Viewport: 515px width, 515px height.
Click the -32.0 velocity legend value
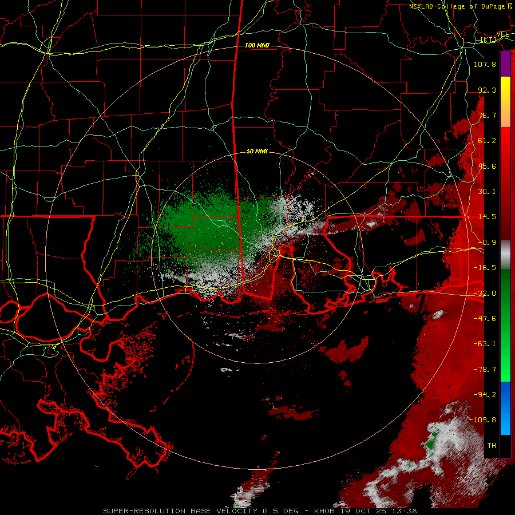point(485,294)
